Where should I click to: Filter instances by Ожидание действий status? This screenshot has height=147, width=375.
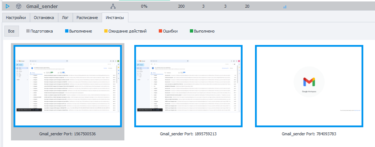(x=125, y=31)
